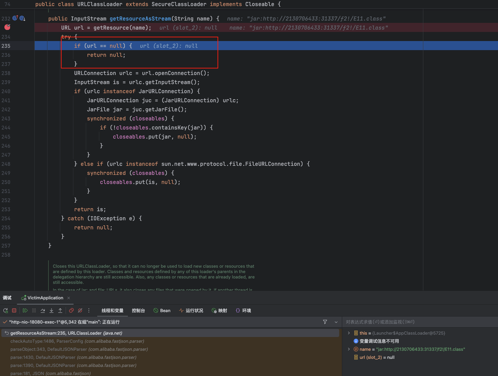Viewport: 498px width, 376px height.
Task: Stop the debug session
Action: point(14,310)
